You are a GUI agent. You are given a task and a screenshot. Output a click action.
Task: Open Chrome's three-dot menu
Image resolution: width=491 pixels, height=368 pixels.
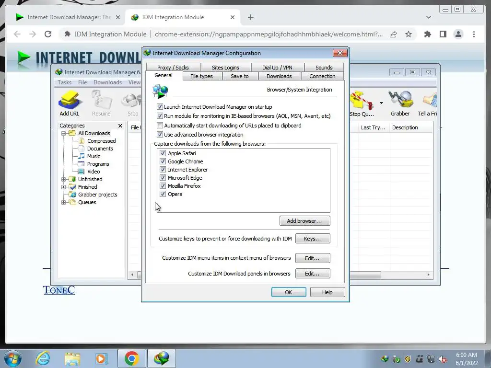point(474,34)
